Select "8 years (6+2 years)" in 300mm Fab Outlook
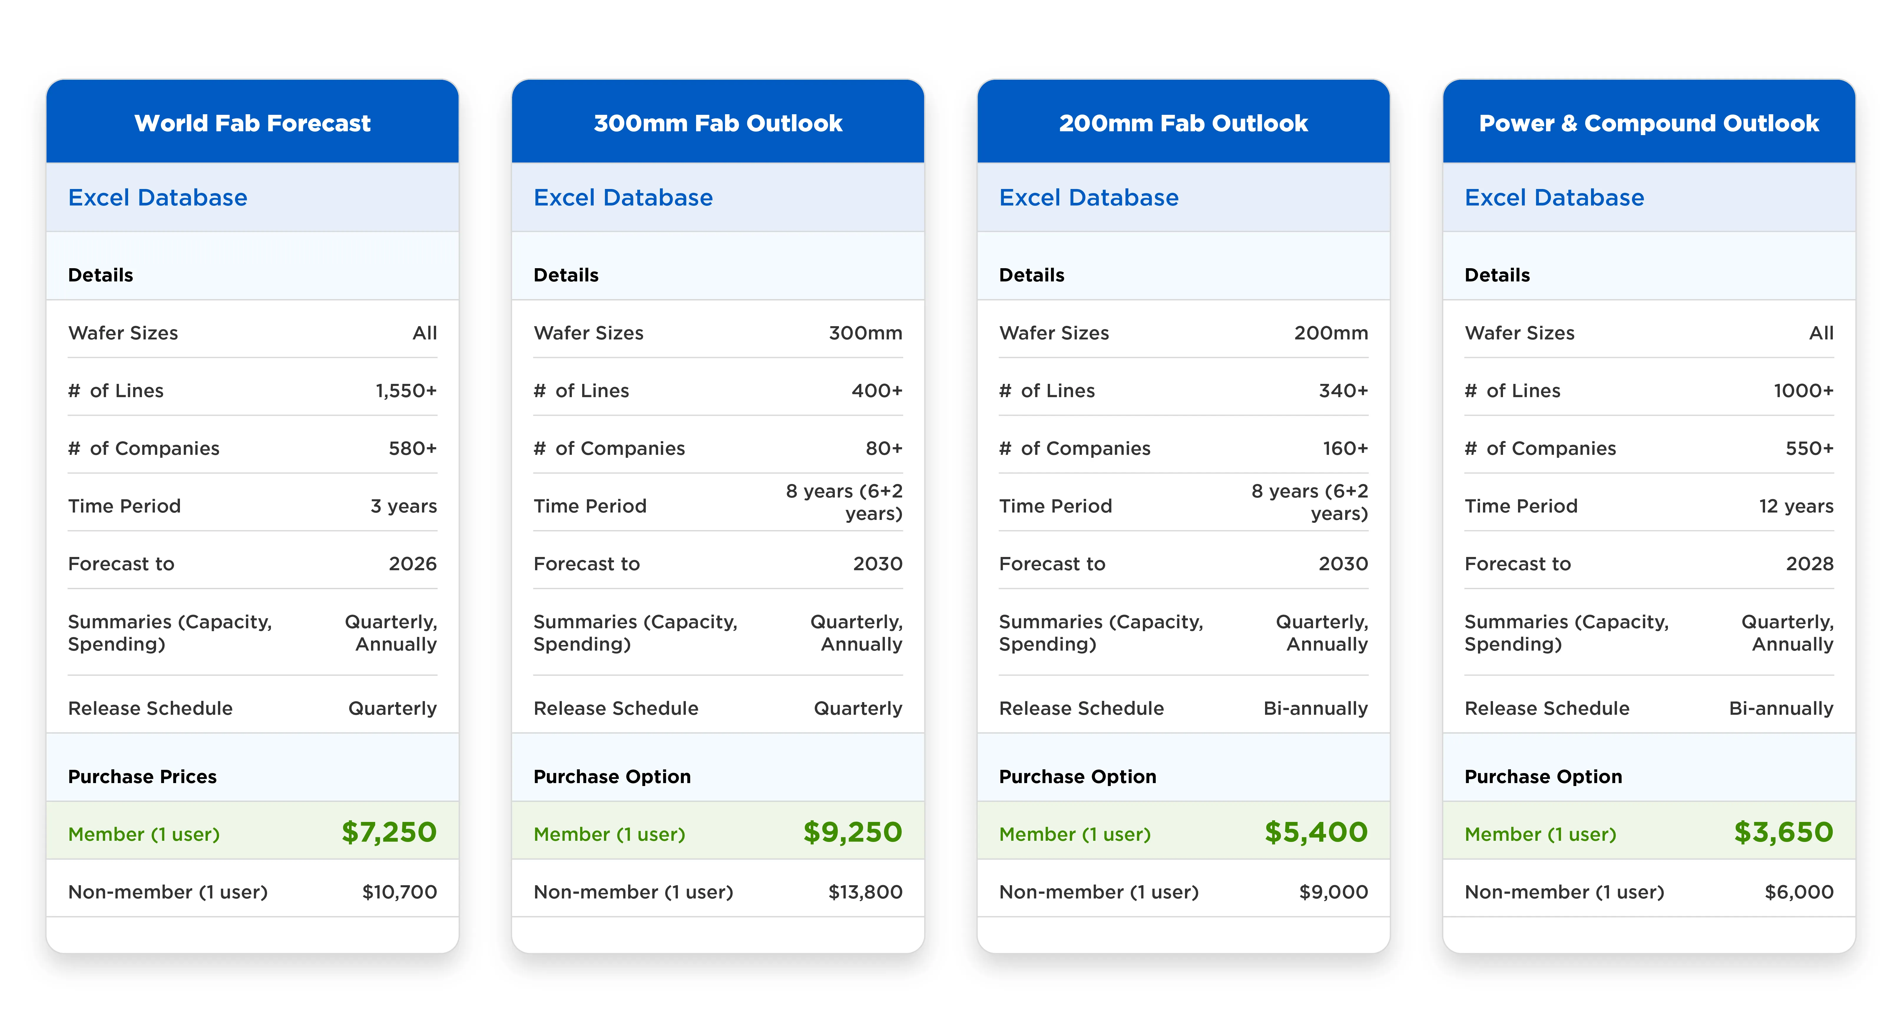 coord(844,502)
